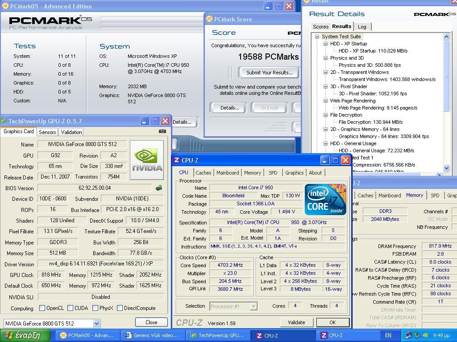Click the NVIDIA logo in GPU-Z
This screenshot has width=457, height=342.
pos(147,160)
